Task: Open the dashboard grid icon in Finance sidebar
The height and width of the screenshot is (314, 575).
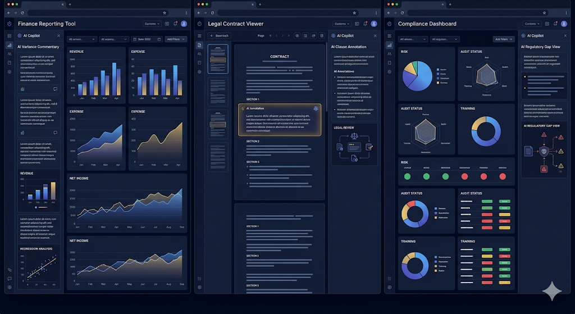Action: coord(9,36)
